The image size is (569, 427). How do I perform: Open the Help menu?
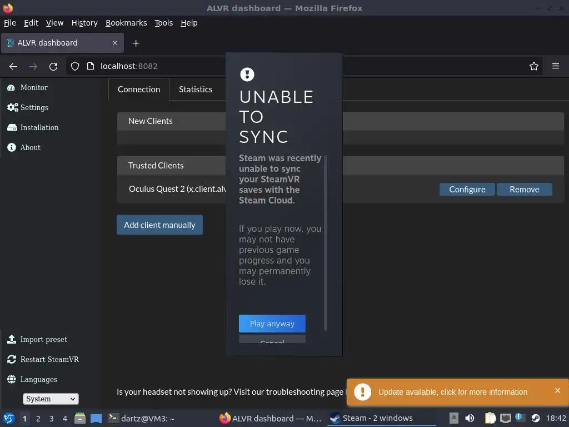coord(189,23)
